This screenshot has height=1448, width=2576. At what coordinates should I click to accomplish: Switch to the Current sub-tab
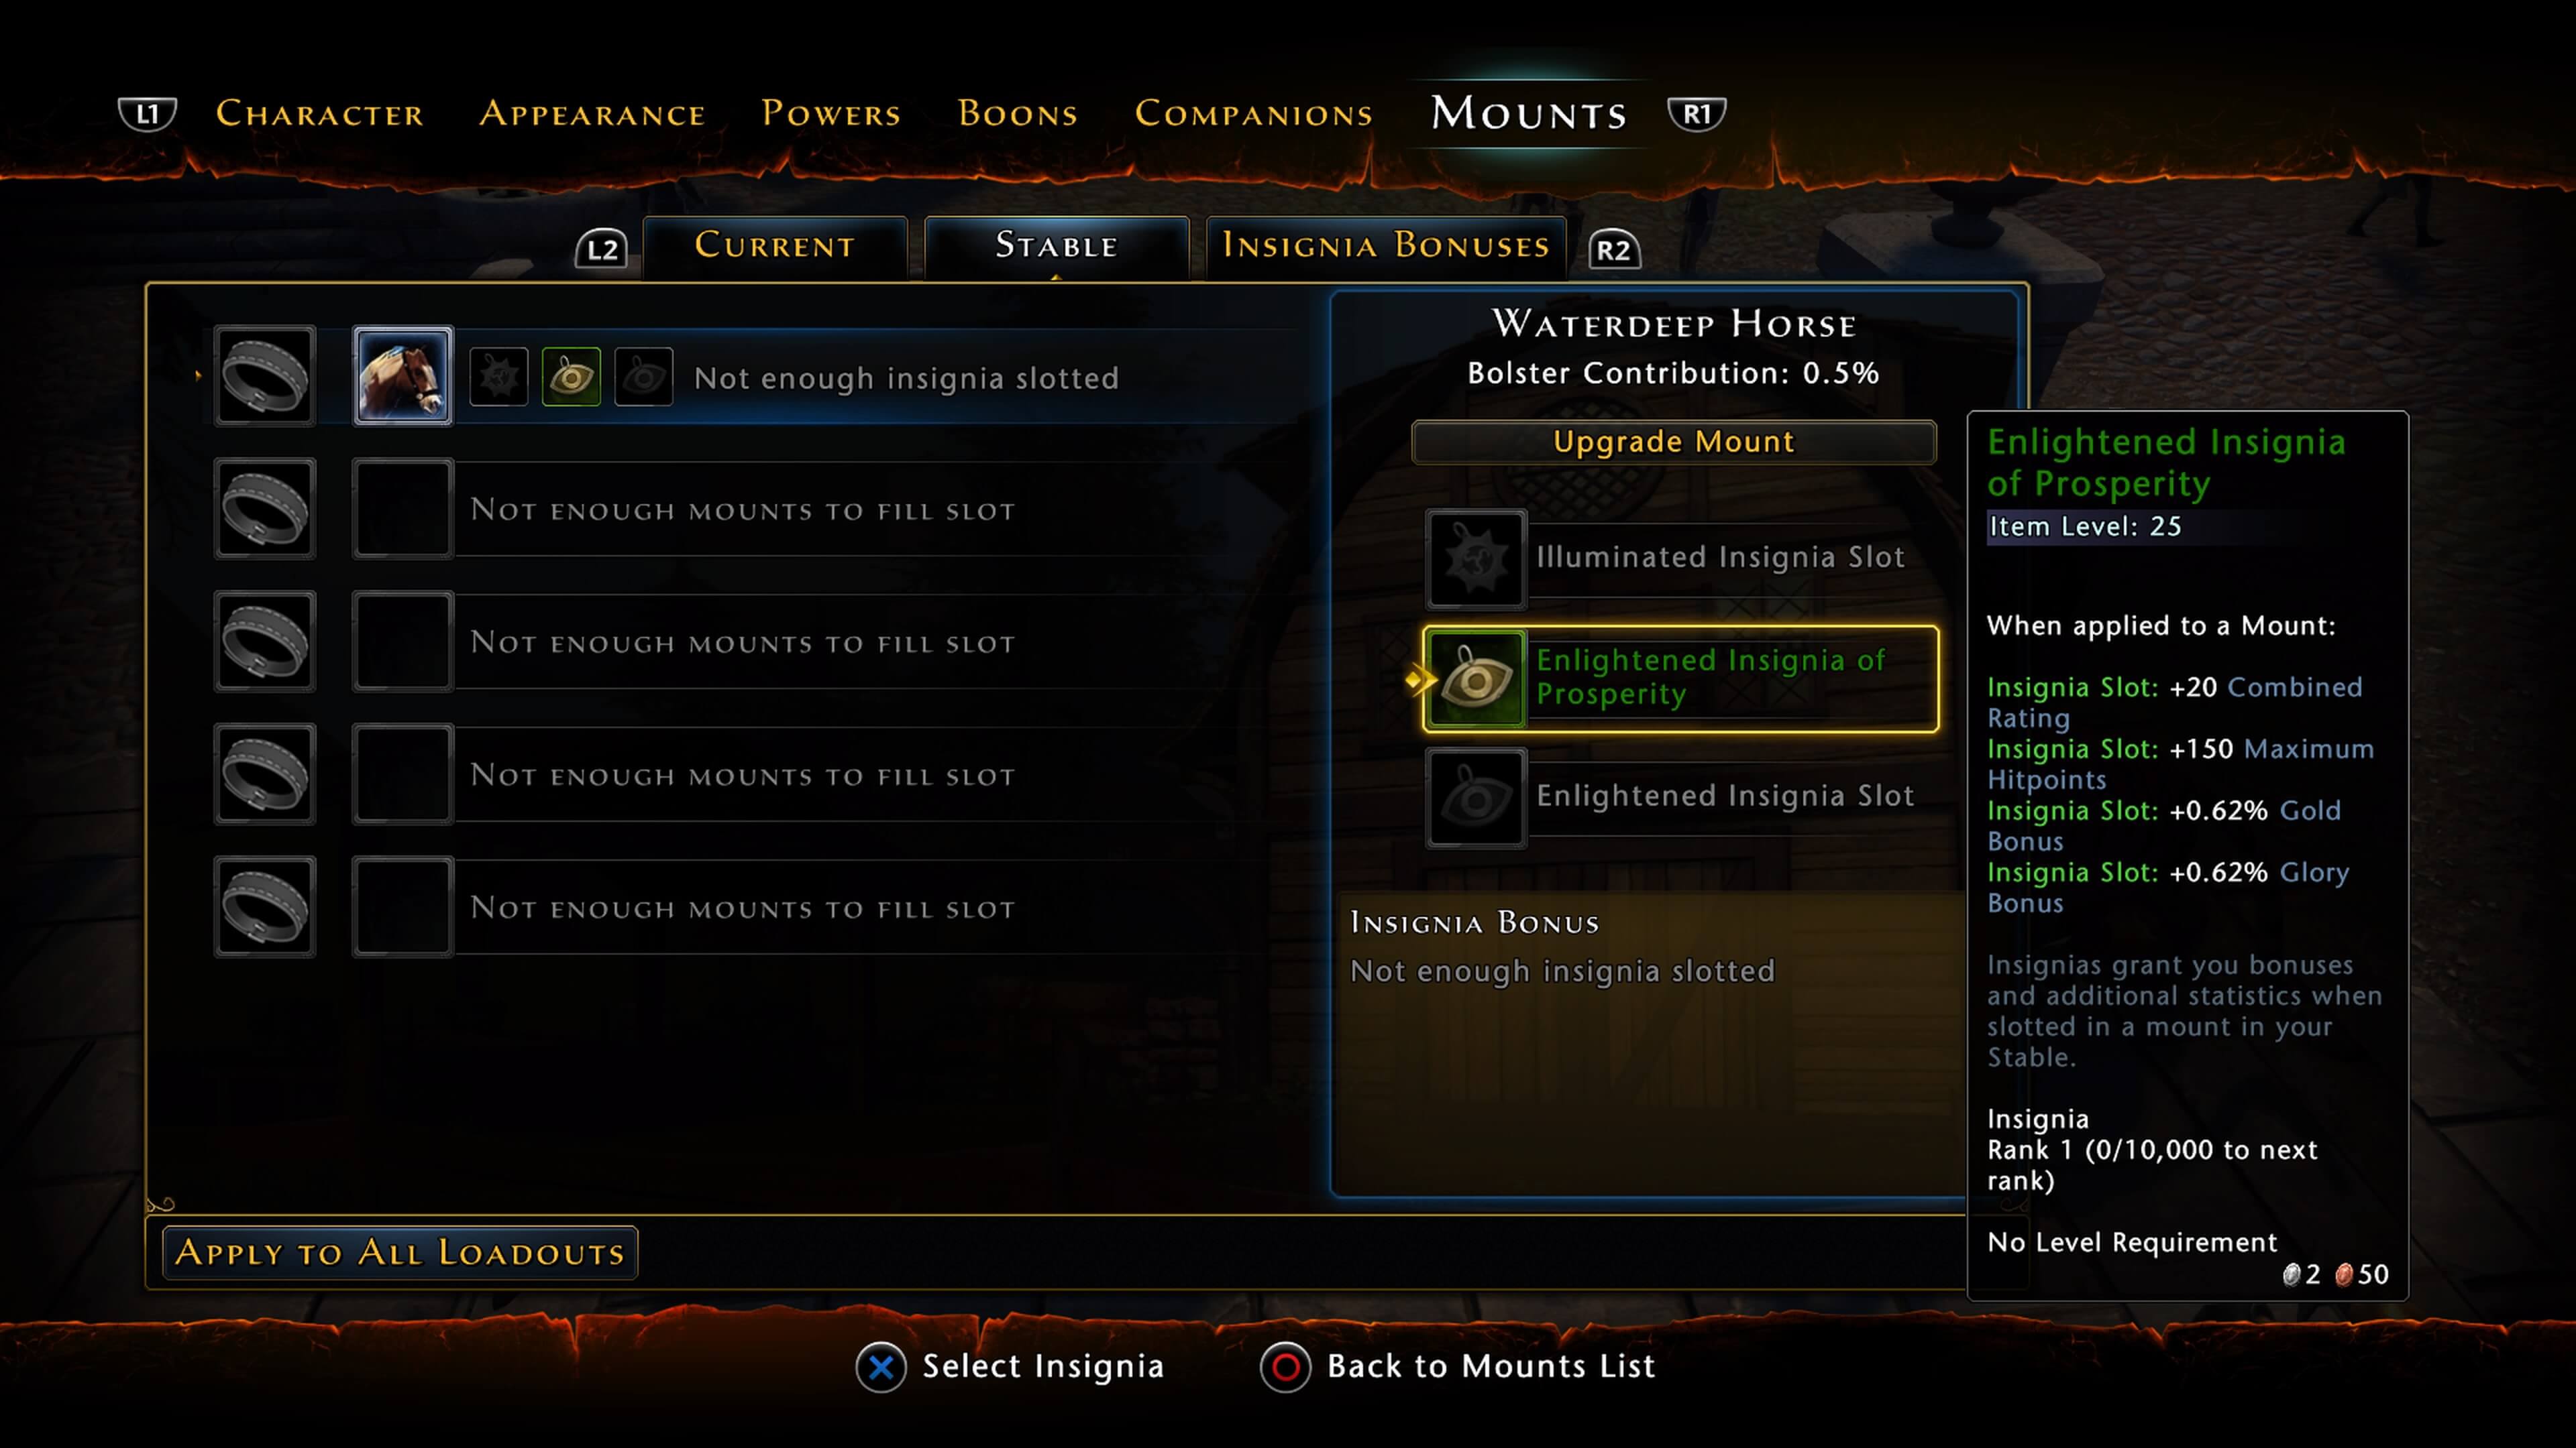pos(775,246)
